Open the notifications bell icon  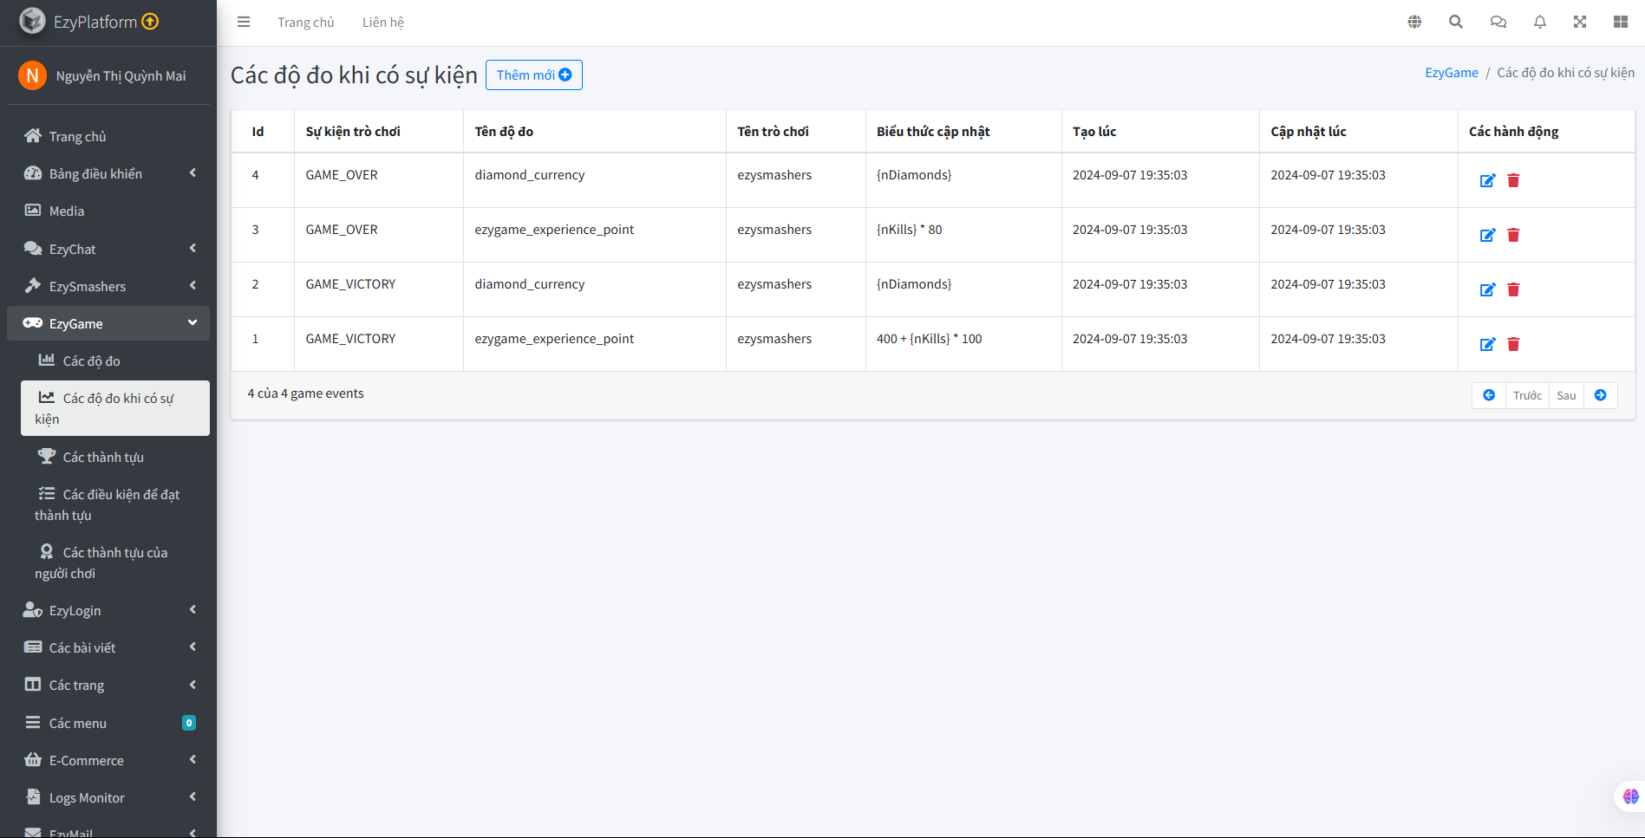1539,23
